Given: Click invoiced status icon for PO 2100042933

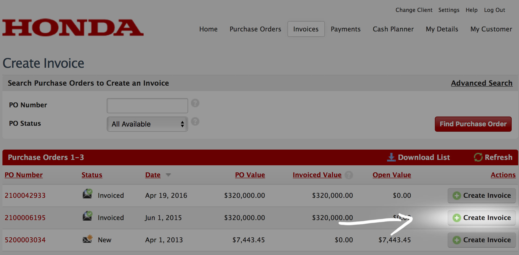Looking at the screenshot, I should tap(87, 194).
